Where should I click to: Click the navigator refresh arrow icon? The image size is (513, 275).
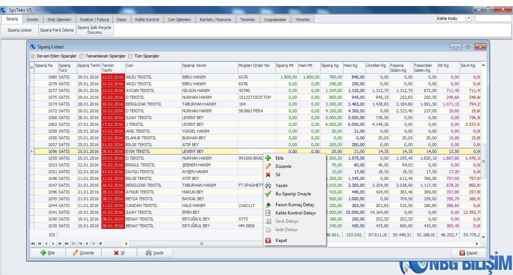click(x=80, y=243)
